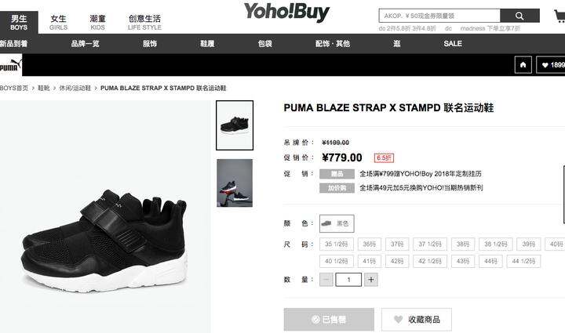Decrease quantity with minus button
The width and height of the screenshot is (565, 333).
coord(326,280)
